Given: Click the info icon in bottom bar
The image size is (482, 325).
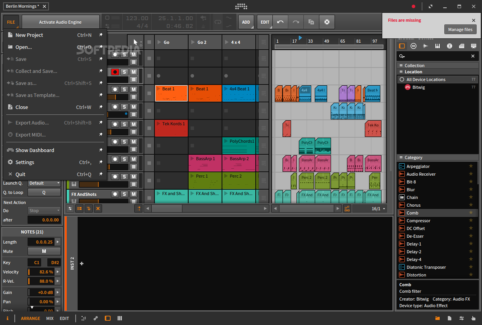Looking at the screenshot, I should coord(7,318).
